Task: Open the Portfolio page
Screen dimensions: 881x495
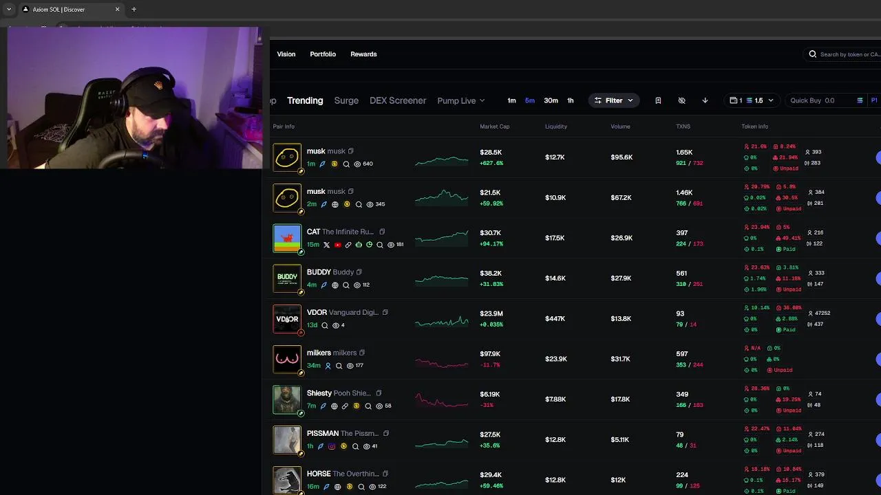Action: tap(323, 54)
